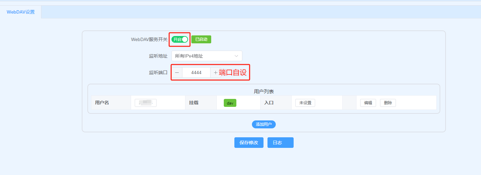
Task: Open the 日志 log button
Action: pyautogui.click(x=280, y=143)
